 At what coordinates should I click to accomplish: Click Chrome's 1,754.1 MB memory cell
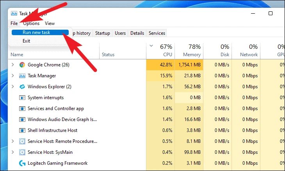coord(189,65)
